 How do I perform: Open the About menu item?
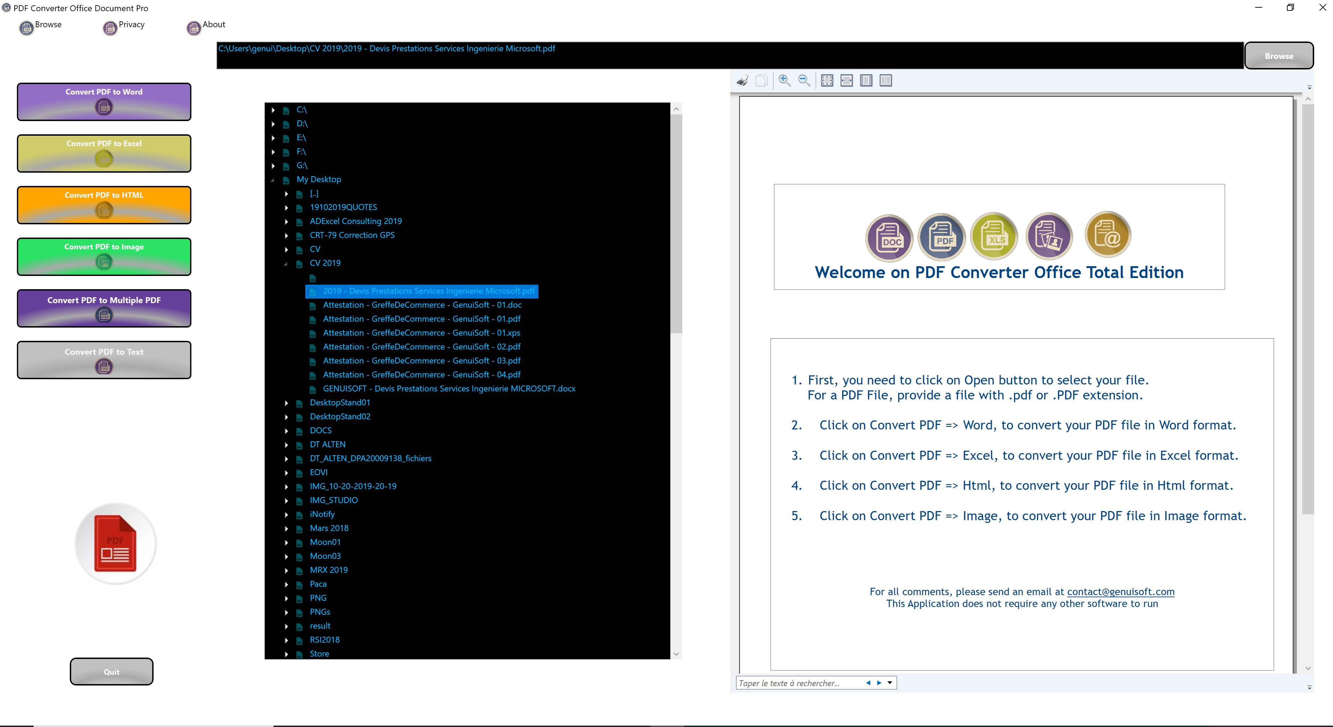coord(213,24)
